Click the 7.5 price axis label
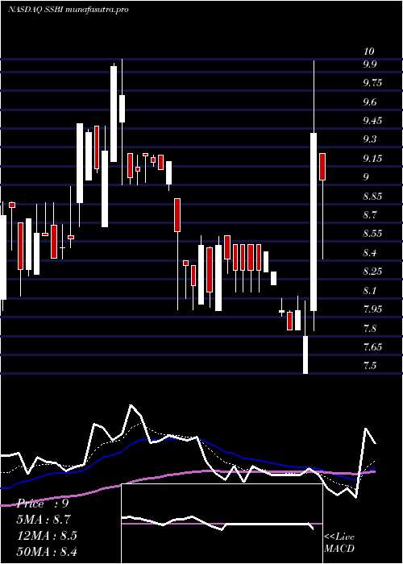The image size is (403, 564). click(x=370, y=366)
